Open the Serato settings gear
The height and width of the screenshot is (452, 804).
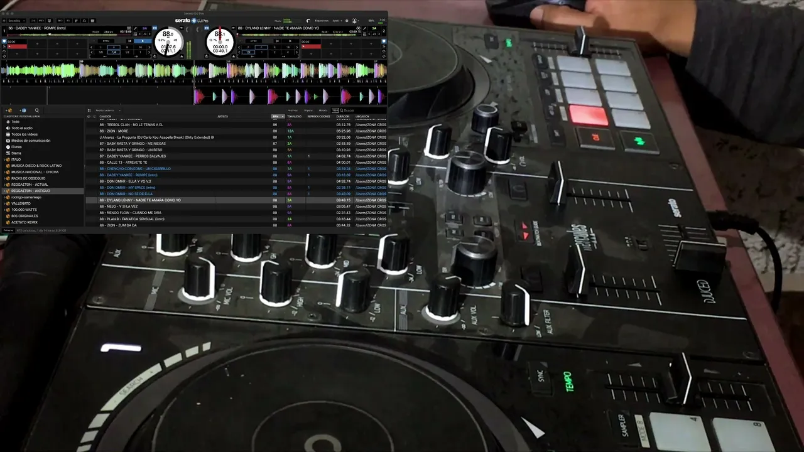(347, 21)
